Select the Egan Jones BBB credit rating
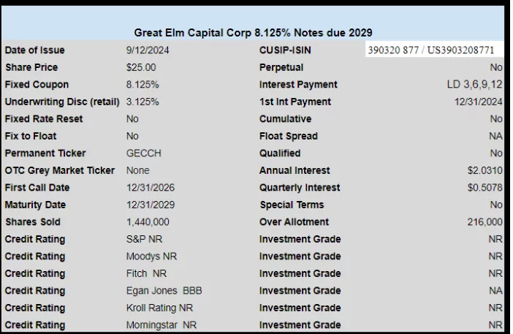Viewport: 513px width, 334px height. 164,290
